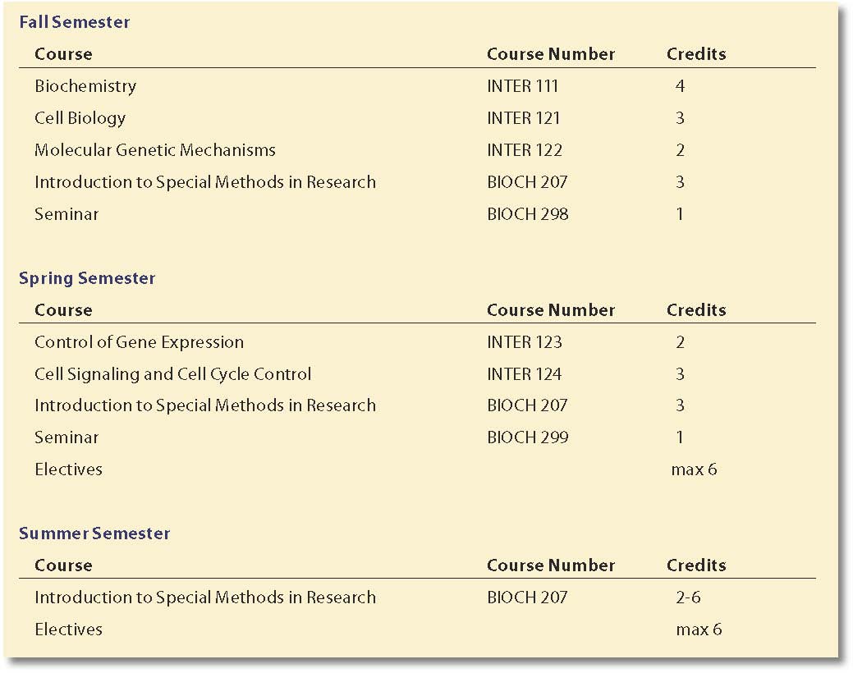
Task: Click the Spring Semester heading
Action: 87,278
